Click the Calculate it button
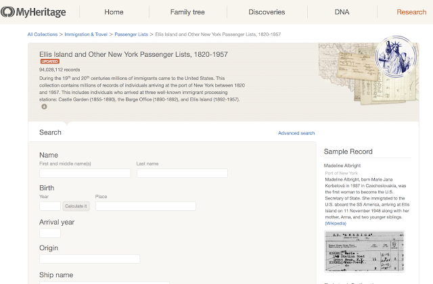Viewport: 433px width, 284px height. [x=76, y=206]
